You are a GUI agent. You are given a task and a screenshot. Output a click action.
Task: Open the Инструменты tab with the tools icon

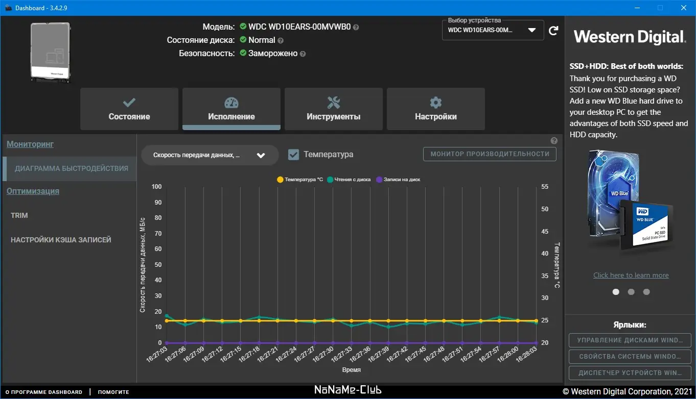(334, 109)
